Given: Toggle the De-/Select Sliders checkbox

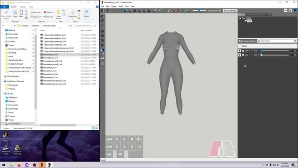Looking at the screenshot, I should (240, 41).
